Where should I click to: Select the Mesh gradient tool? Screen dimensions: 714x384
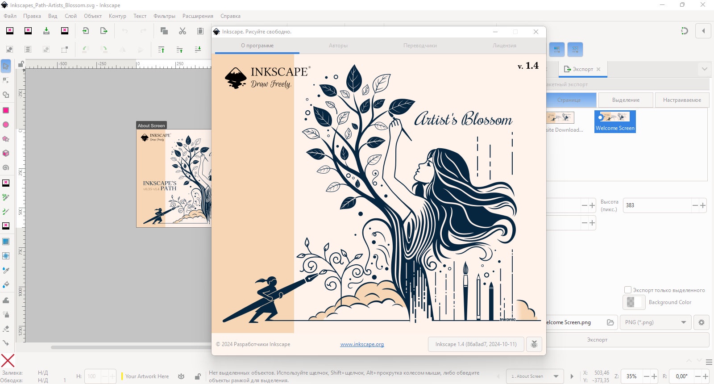(6, 256)
